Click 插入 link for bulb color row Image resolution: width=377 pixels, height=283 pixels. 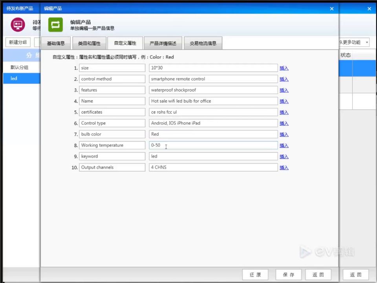click(x=284, y=135)
